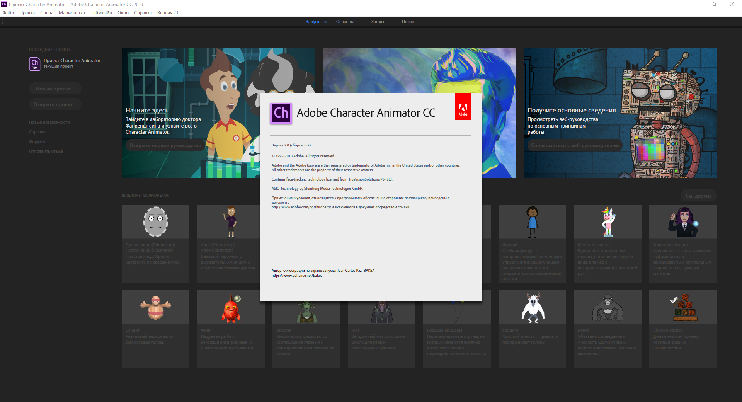This screenshot has height=402, width=742.
Task: Open the Таймлайн menu
Action: click(101, 13)
